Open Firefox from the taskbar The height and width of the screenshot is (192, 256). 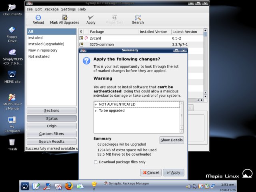click(x=69, y=186)
